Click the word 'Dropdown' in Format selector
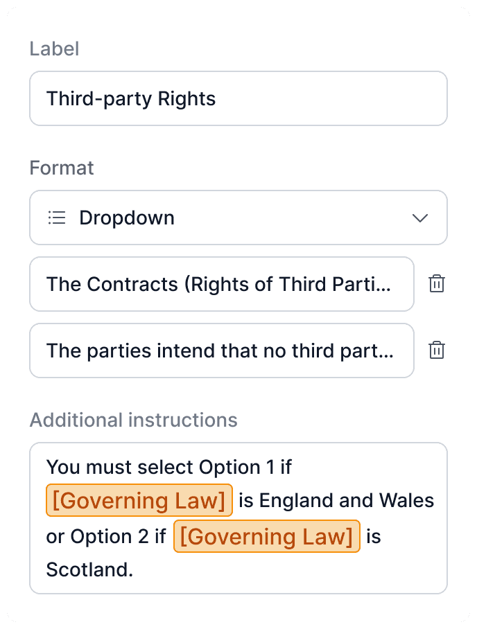The height and width of the screenshot is (629, 477). 127,218
